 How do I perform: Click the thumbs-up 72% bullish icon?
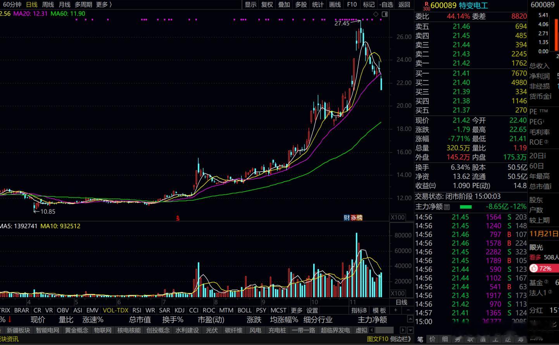point(534,268)
